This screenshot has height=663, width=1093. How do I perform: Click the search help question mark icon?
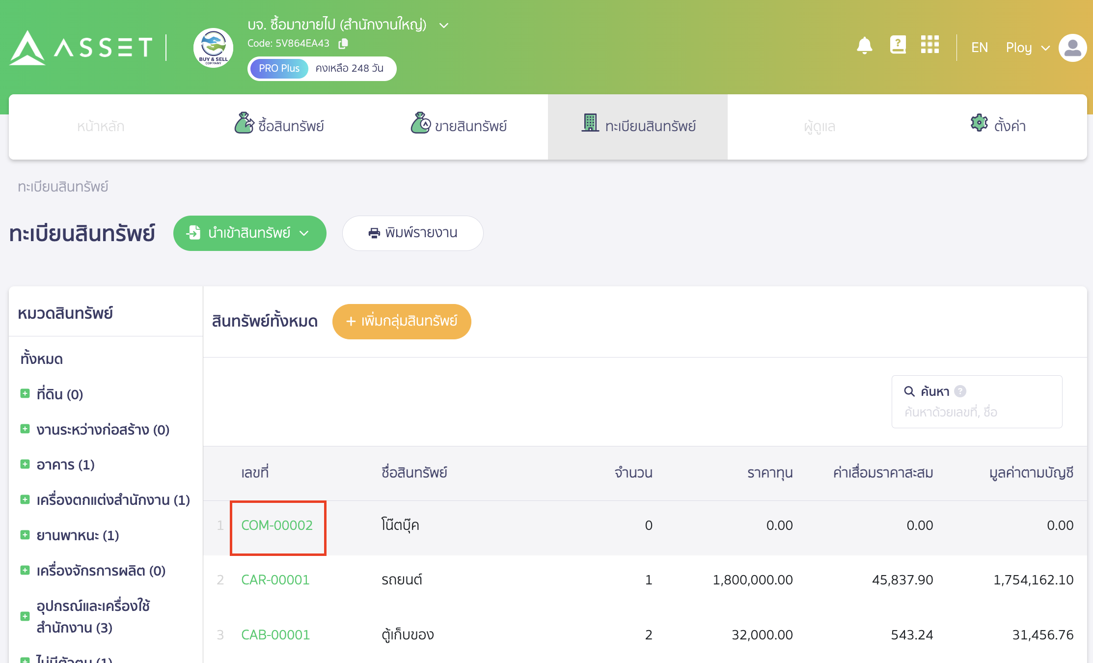(x=960, y=391)
